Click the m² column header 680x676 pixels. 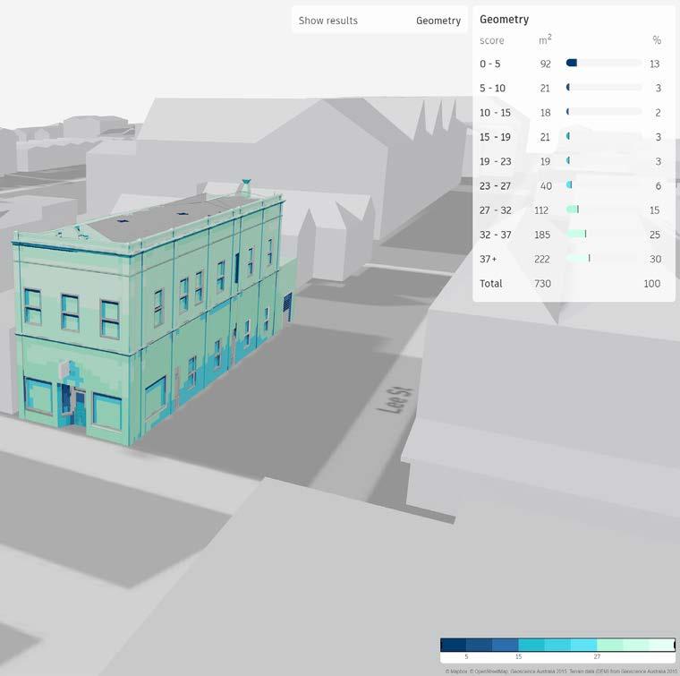click(x=545, y=39)
